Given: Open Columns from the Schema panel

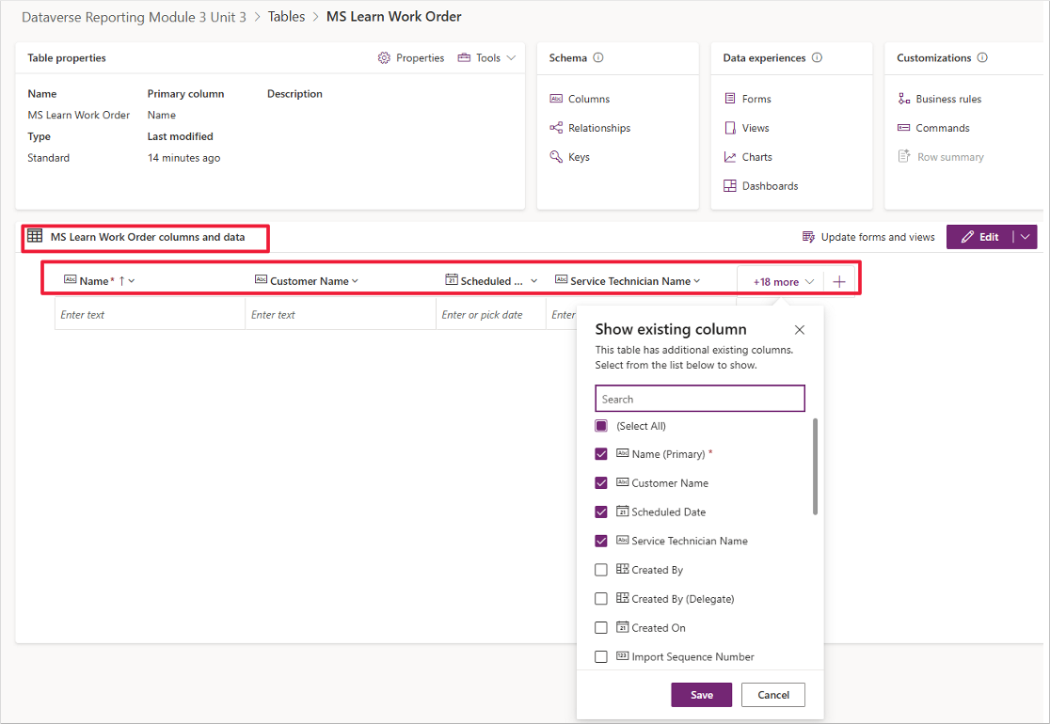Looking at the screenshot, I should 588,98.
